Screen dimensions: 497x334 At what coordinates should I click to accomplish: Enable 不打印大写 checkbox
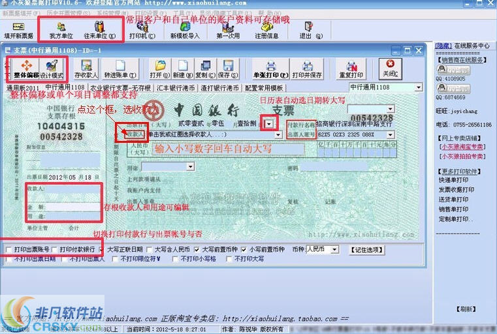(x=229, y=259)
